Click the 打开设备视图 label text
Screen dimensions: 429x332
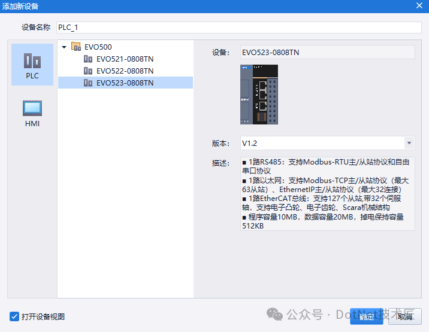43,316
